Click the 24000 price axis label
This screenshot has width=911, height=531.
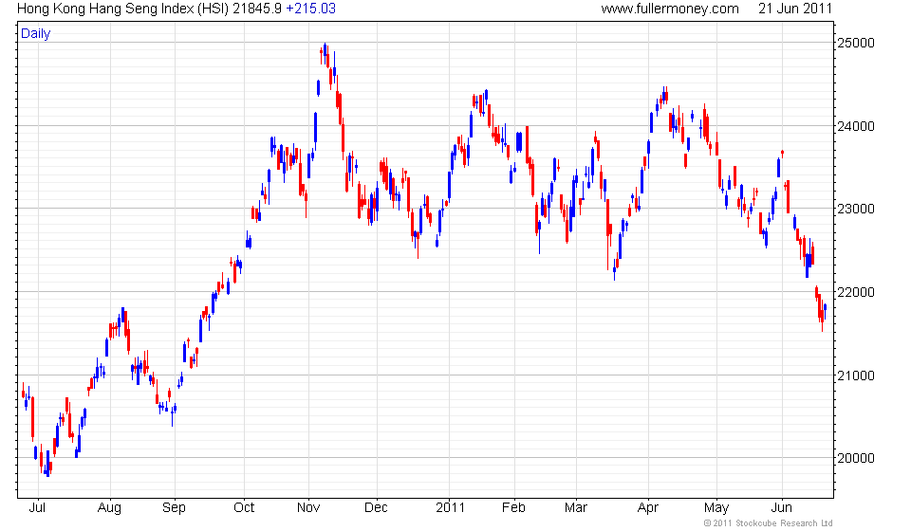855,126
